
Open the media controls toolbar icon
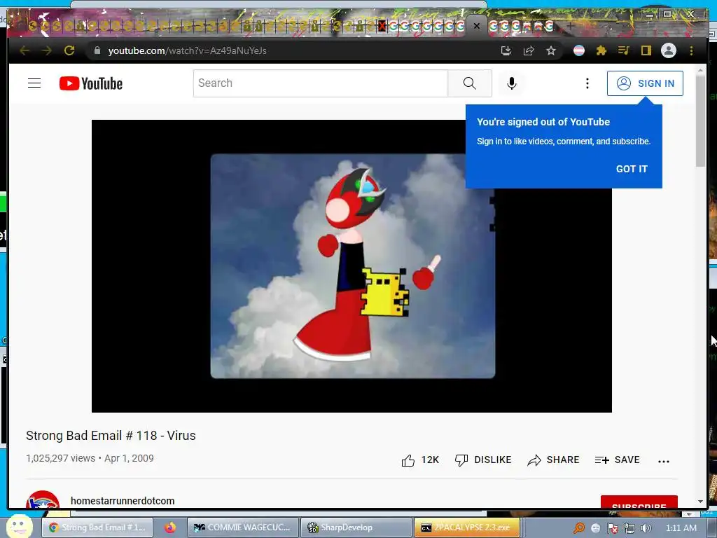[x=624, y=50]
